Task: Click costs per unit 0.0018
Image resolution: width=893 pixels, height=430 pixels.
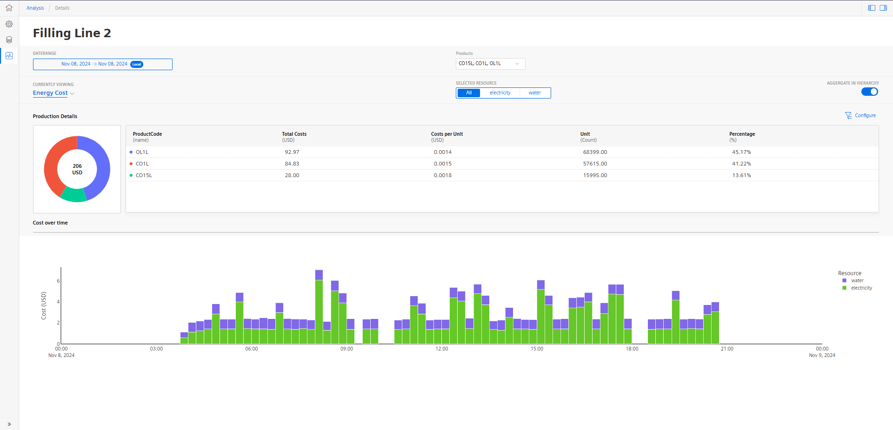Action: (x=443, y=175)
